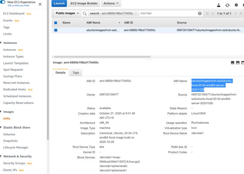
Task: Minimize the details pane layout icon
Action: [232, 63]
